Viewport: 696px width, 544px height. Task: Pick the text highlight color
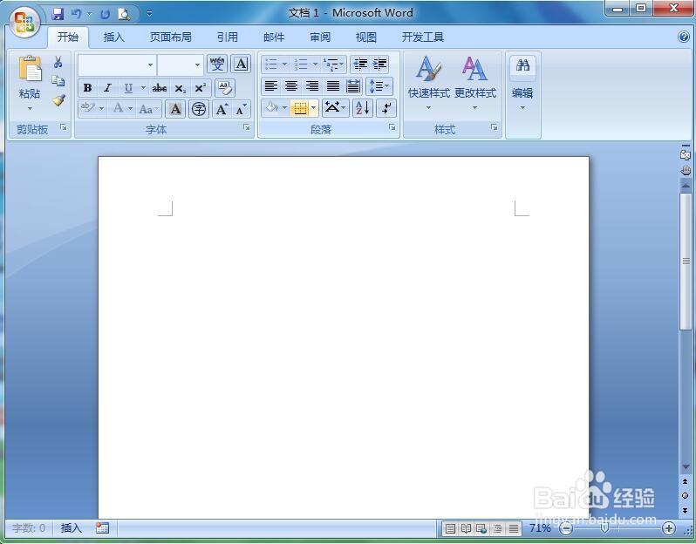(x=88, y=108)
